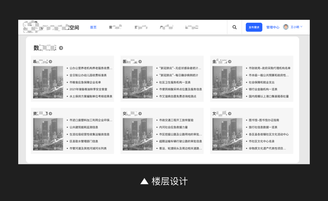Open the 文 category arrow icon
The width and height of the screenshot is (328, 201).
pos(230,113)
